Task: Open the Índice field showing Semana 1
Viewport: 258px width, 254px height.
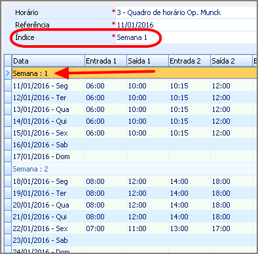Action: click(x=186, y=37)
